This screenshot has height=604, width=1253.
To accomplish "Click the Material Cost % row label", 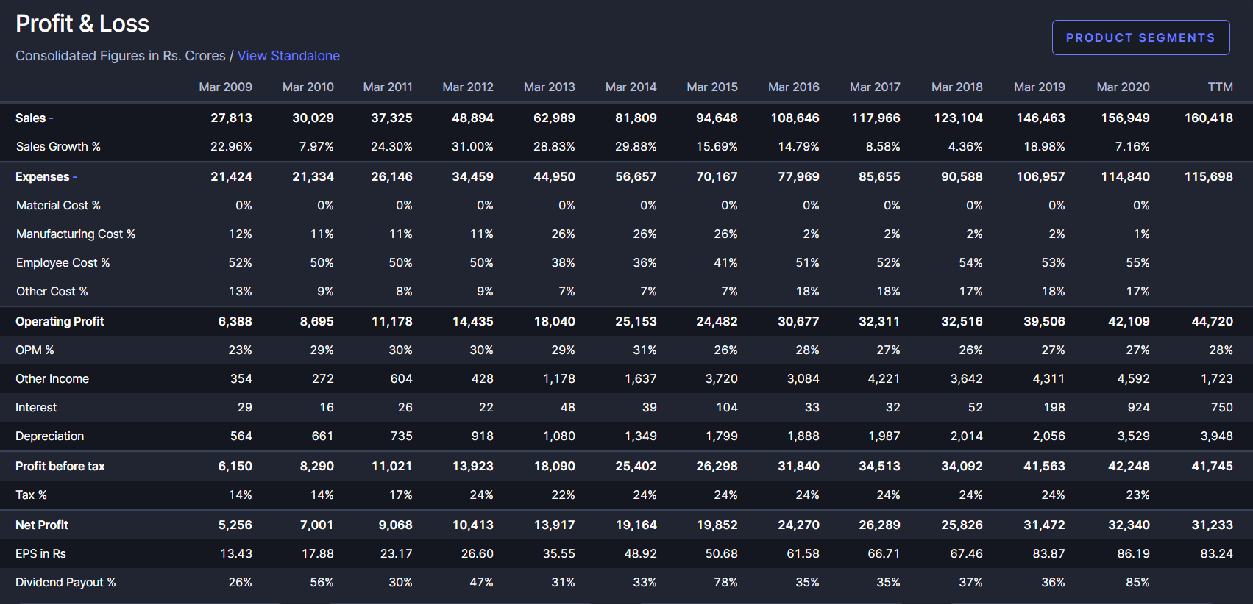I will tap(58, 206).
